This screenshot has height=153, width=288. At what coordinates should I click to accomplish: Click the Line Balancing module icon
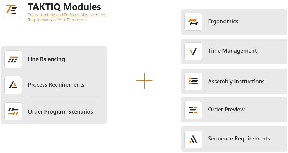13,59
